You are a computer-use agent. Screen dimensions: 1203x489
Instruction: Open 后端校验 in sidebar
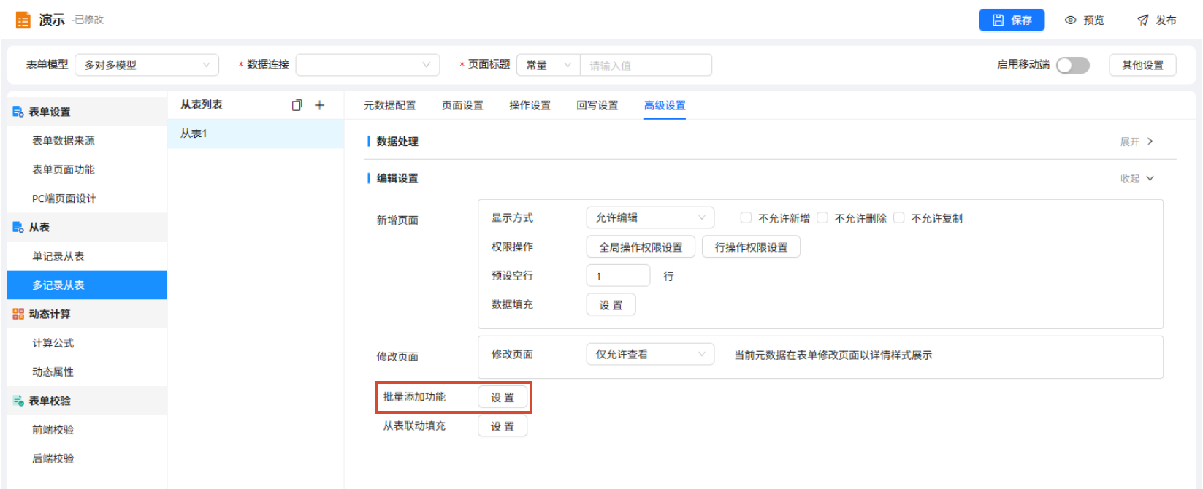point(87,458)
